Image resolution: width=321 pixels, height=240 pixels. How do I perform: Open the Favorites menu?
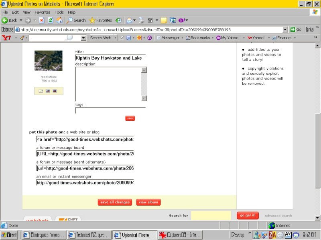click(x=42, y=12)
